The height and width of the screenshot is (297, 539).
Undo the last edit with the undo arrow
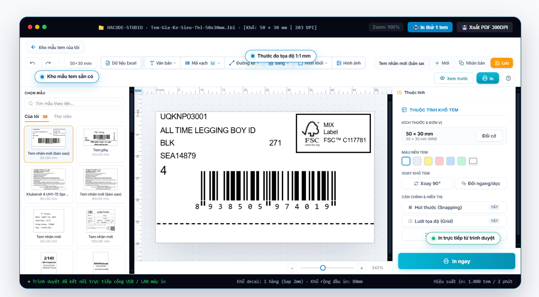click(33, 63)
